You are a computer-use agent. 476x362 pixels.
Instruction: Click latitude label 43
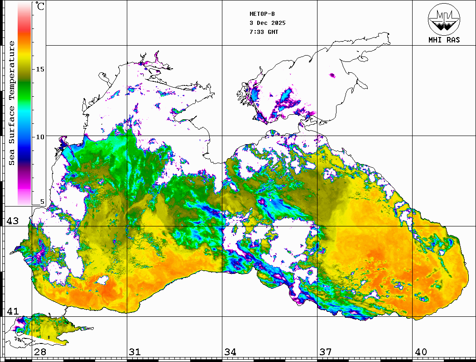click(12, 221)
